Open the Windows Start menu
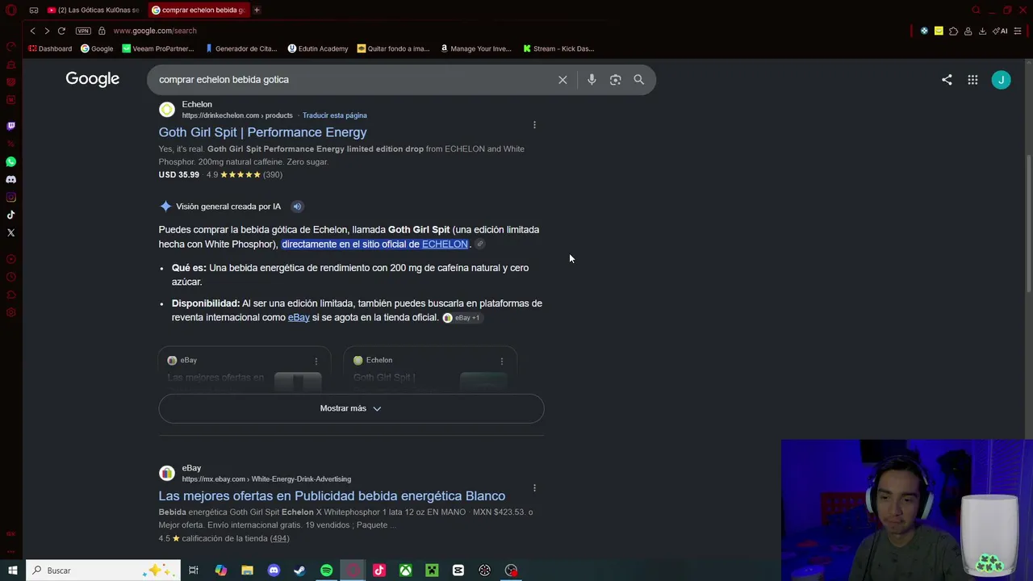Screen dimensions: 1033x581 click(x=12, y=571)
